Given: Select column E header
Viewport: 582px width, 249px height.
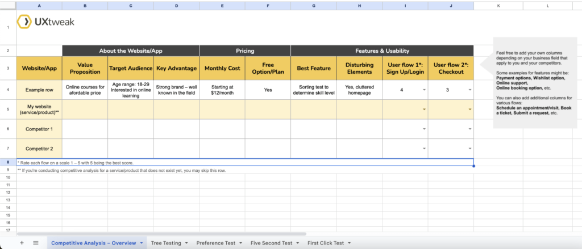Looking at the screenshot, I should [x=222, y=6].
